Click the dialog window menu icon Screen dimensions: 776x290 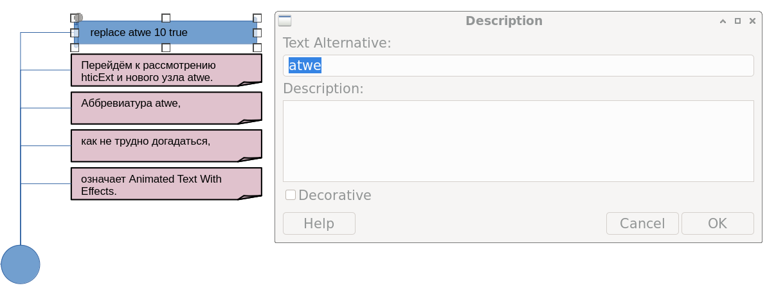pos(285,21)
